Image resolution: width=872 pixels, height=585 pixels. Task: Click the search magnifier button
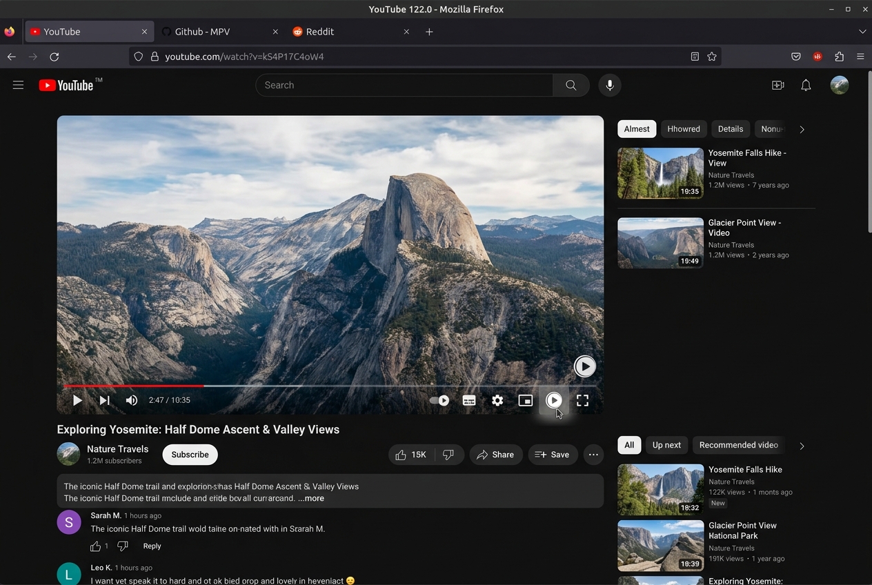571,85
